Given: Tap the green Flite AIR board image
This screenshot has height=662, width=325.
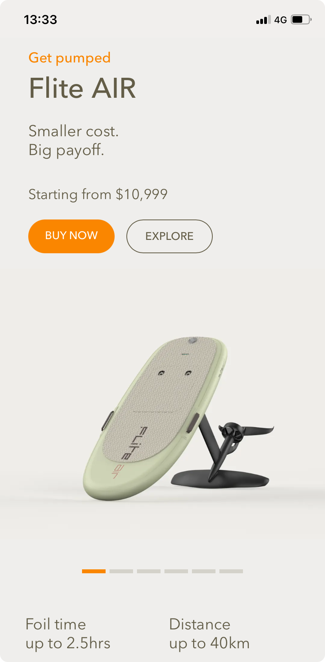Looking at the screenshot, I should (155, 418).
